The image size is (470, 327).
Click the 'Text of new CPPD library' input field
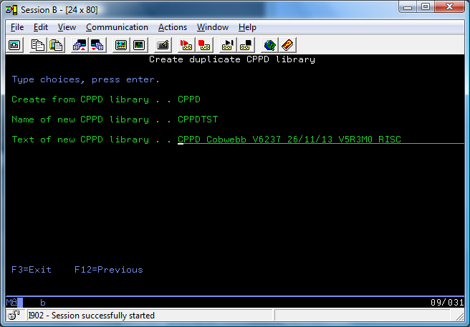pyautogui.click(x=321, y=140)
